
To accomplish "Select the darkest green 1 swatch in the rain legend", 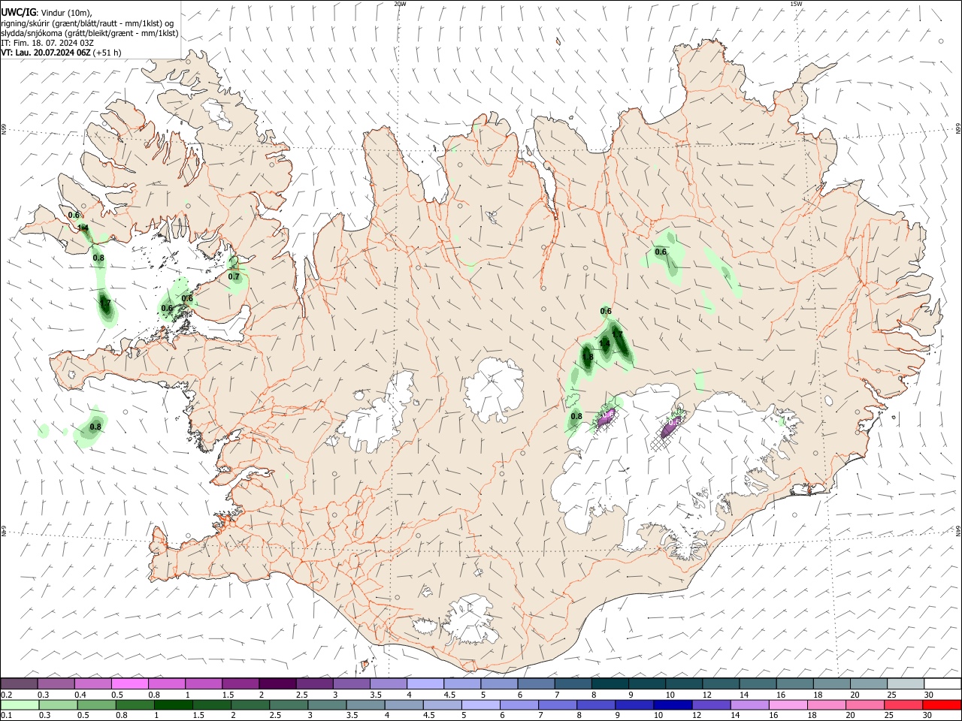I will click(x=173, y=704).
